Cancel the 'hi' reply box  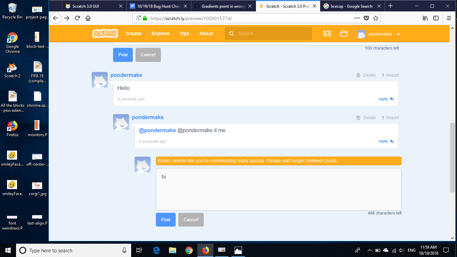[191, 220]
